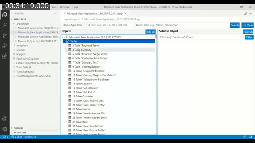Open Default publisher_ALProject4 file
255x143 pixels.
38,63
